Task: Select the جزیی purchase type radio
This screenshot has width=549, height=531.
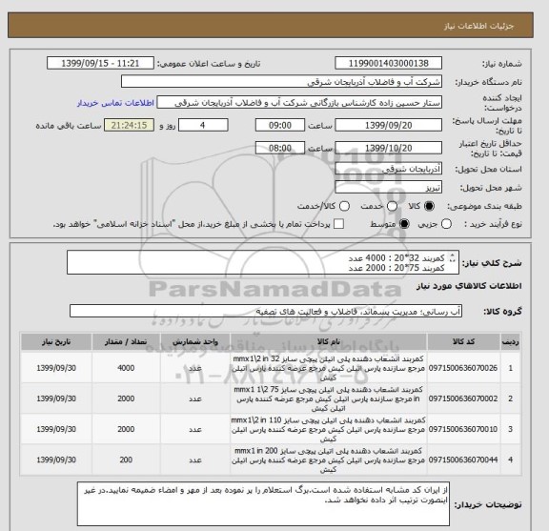Action: pyautogui.click(x=446, y=224)
